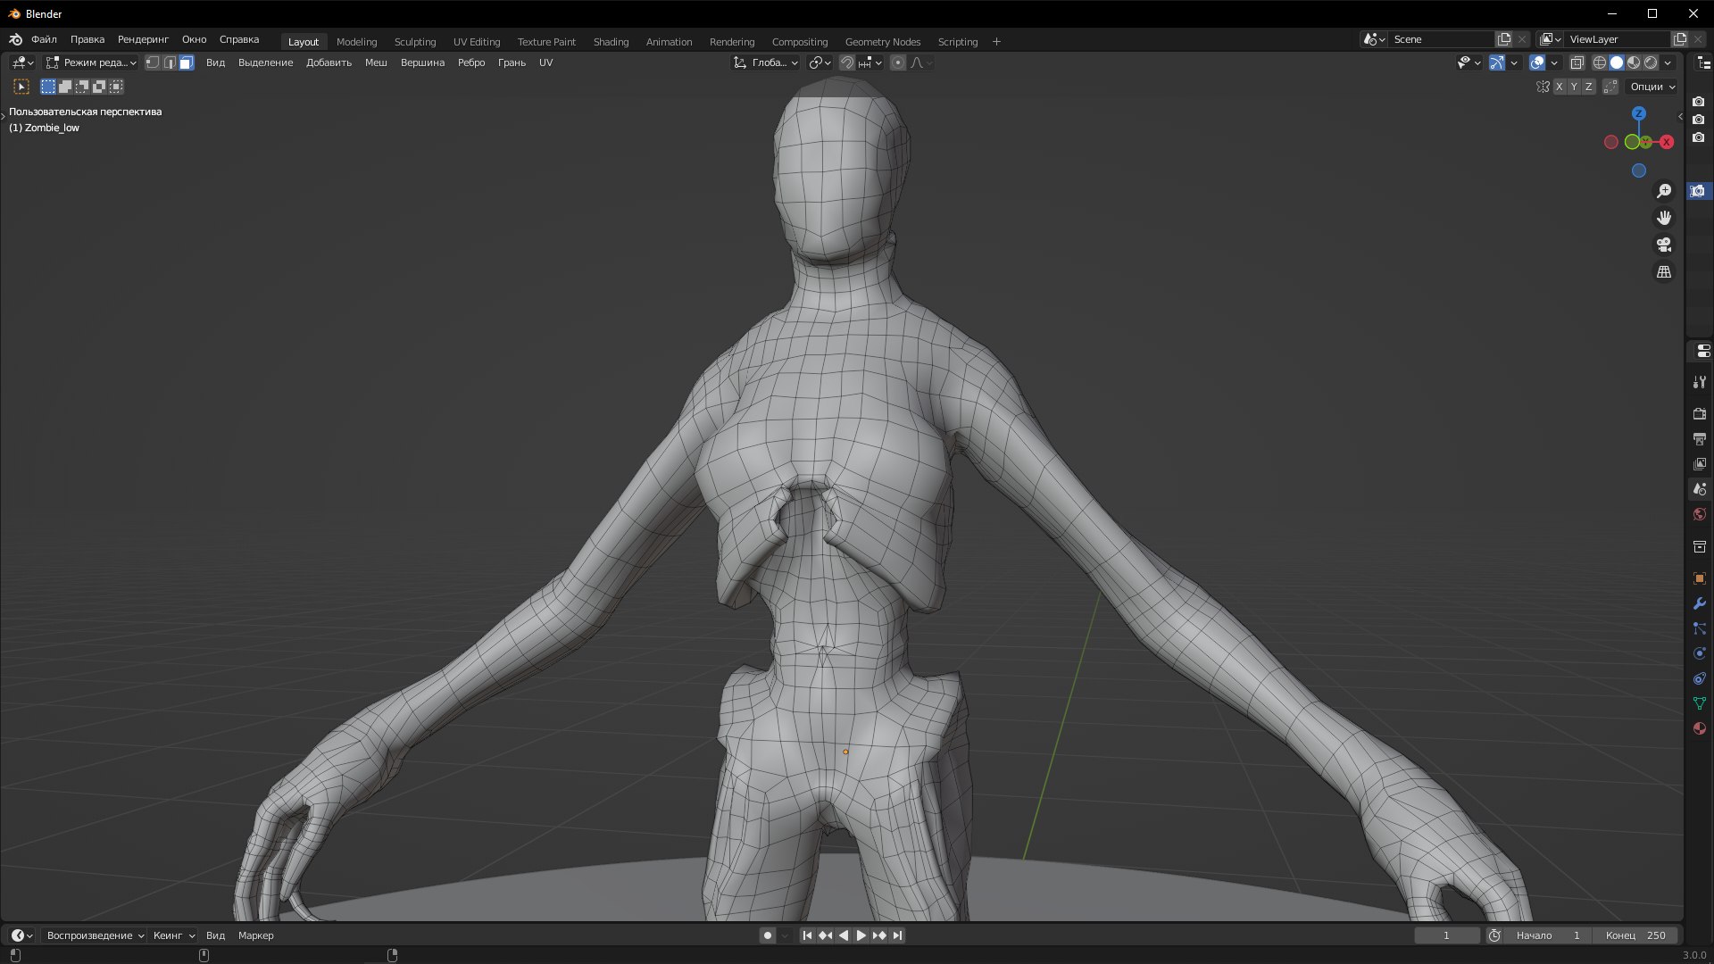Open the Render properties tab icon
Viewport: 1714px width, 964px height.
[1700, 414]
